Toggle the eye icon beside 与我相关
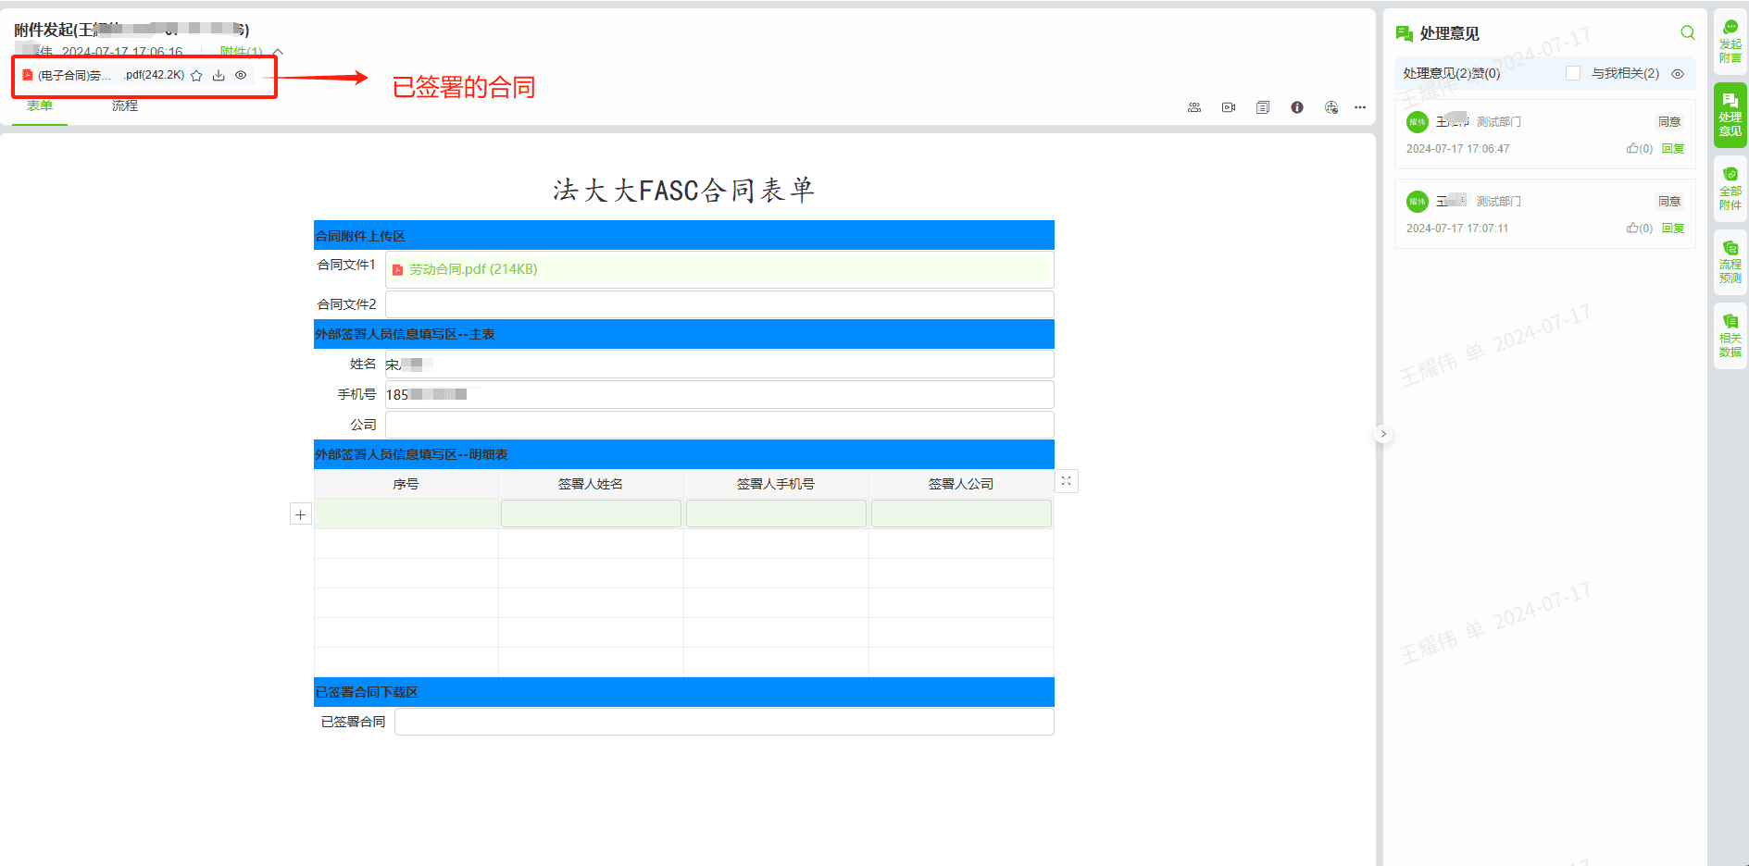The height and width of the screenshot is (866, 1749). click(1678, 74)
